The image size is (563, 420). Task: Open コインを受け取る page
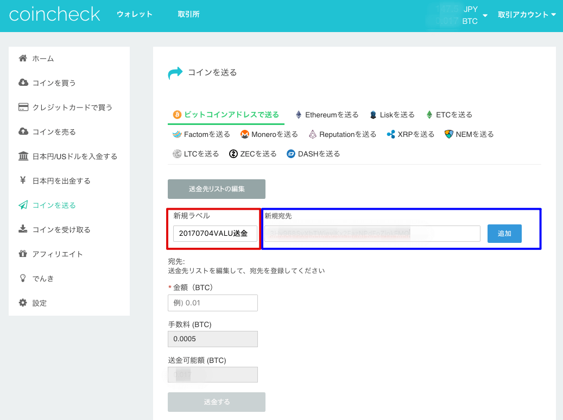(x=61, y=230)
